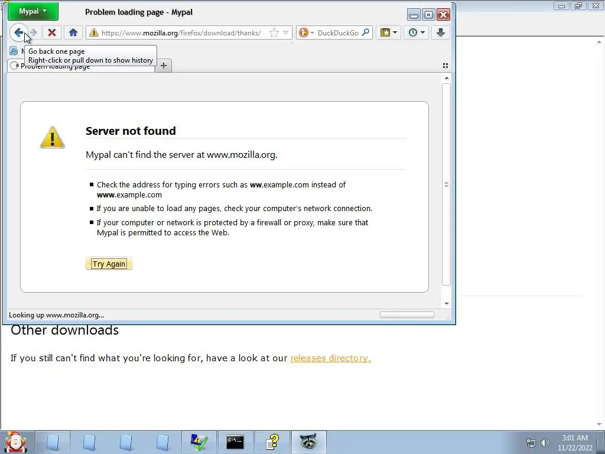Screen dimensions: 605x454
Task: Maximize the Mypal window
Action: click(x=428, y=15)
